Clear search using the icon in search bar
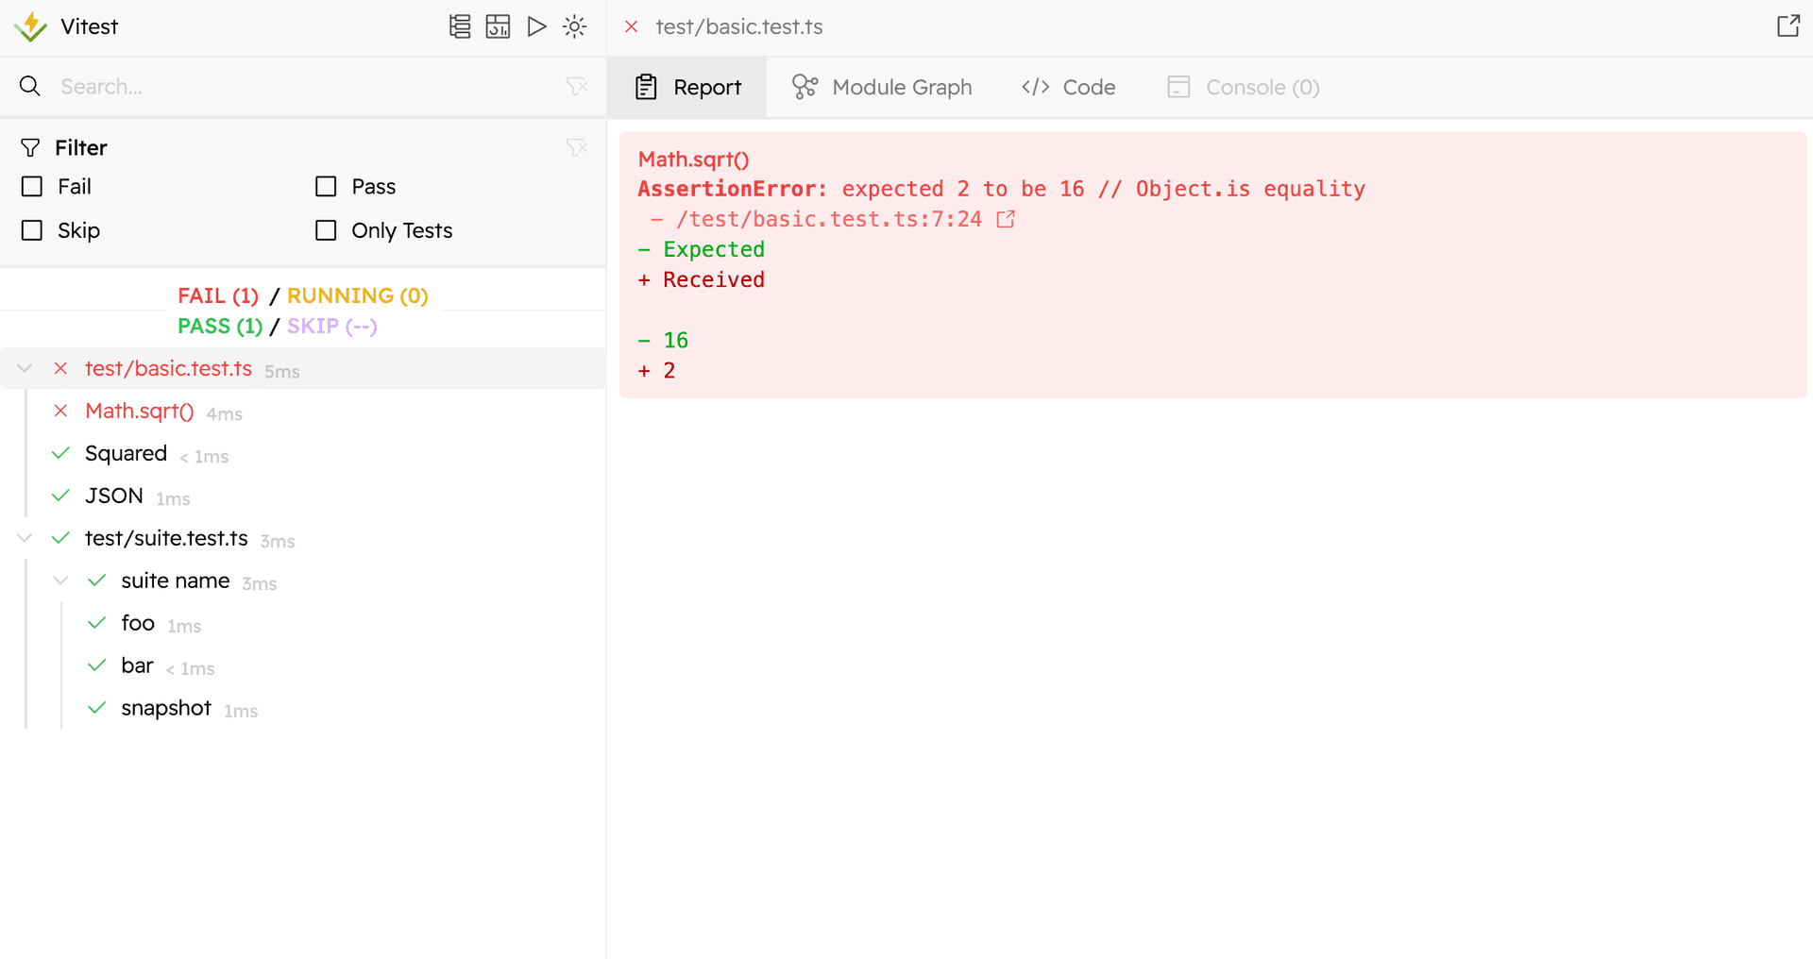This screenshot has width=1813, height=959. coord(576,87)
